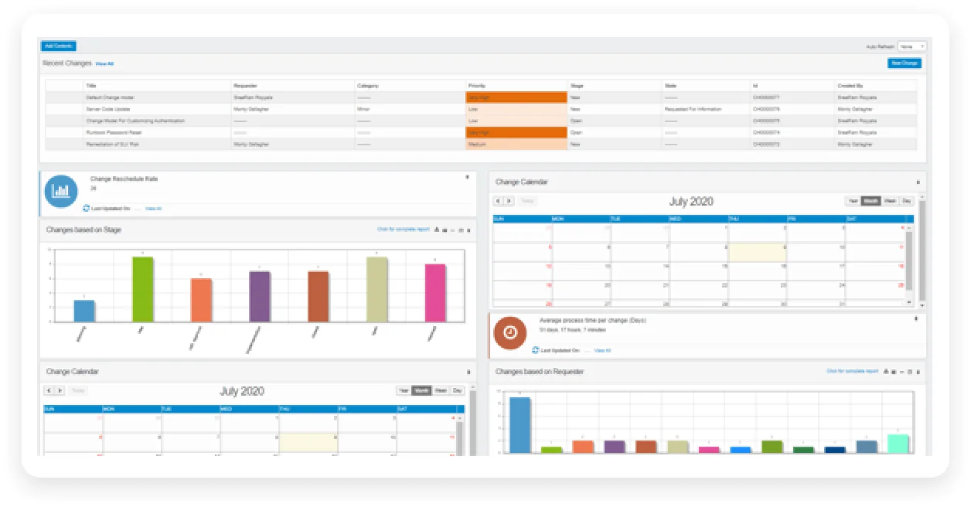Click the New Change button
Image resolution: width=971 pixels, height=507 pixels.
(904, 63)
